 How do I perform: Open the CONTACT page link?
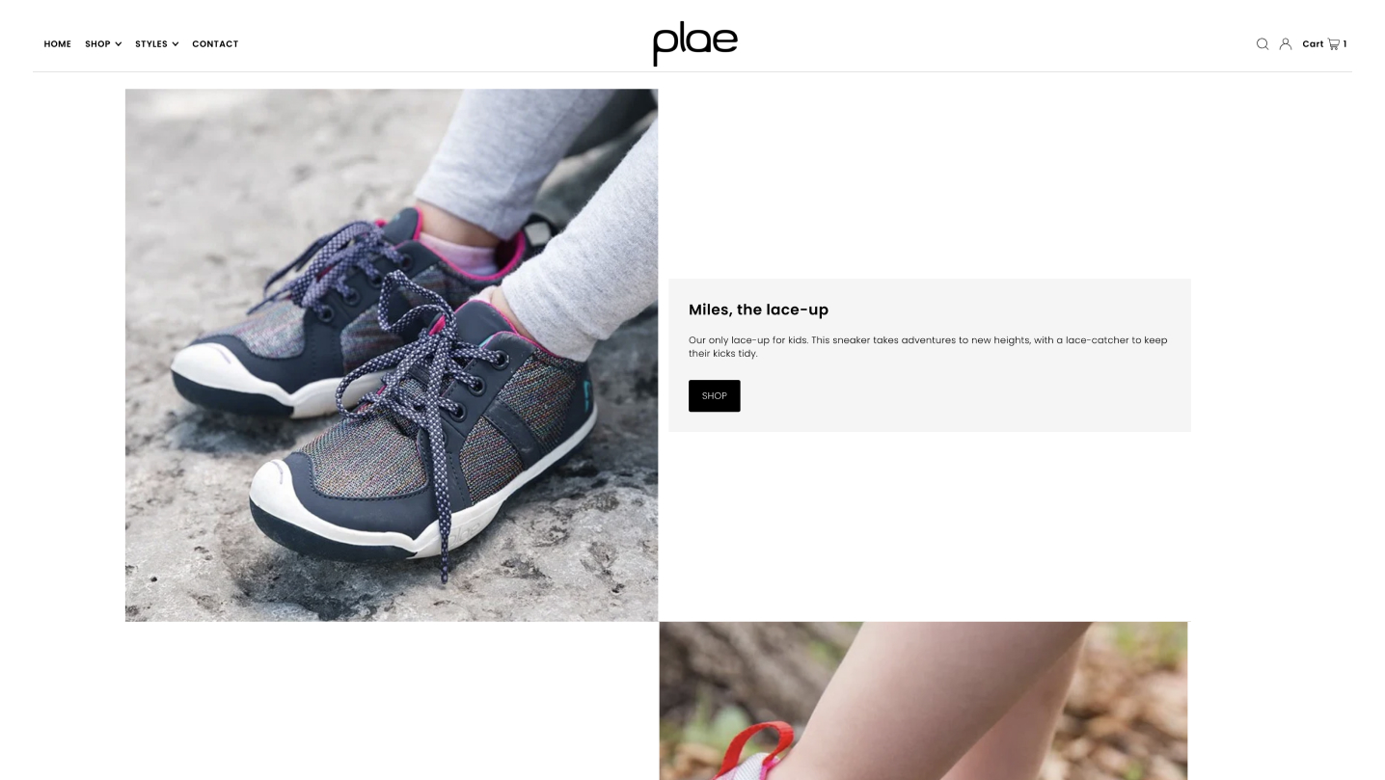[x=215, y=44]
